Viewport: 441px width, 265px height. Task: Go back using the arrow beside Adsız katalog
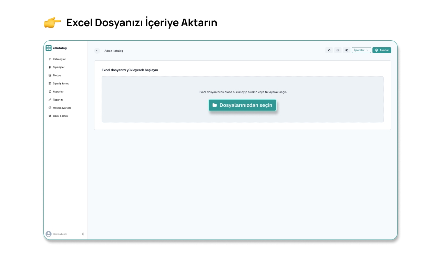coord(97,51)
